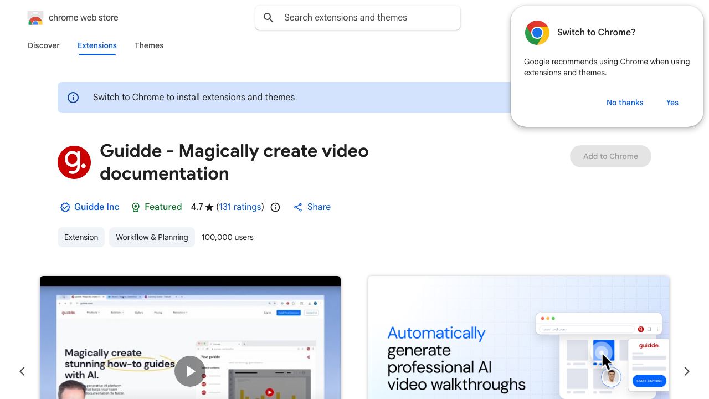Image resolution: width=709 pixels, height=399 pixels.
Task: Click the Chrome logo in popup
Action: 537,33
